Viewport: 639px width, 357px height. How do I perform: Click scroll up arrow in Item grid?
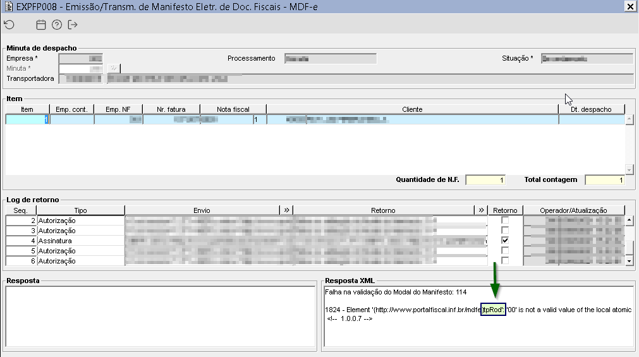[x=630, y=119]
